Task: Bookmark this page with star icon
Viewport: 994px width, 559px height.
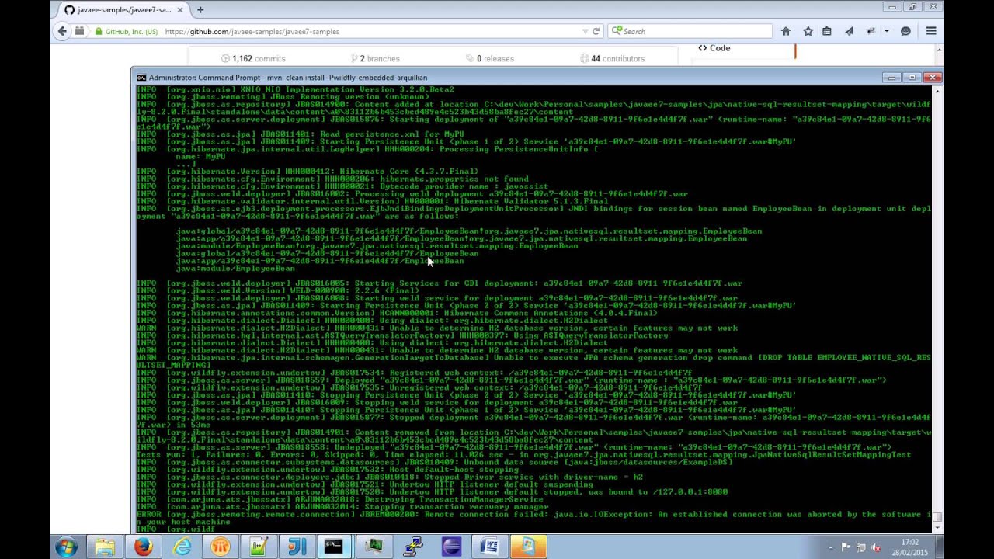Action: click(808, 31)
